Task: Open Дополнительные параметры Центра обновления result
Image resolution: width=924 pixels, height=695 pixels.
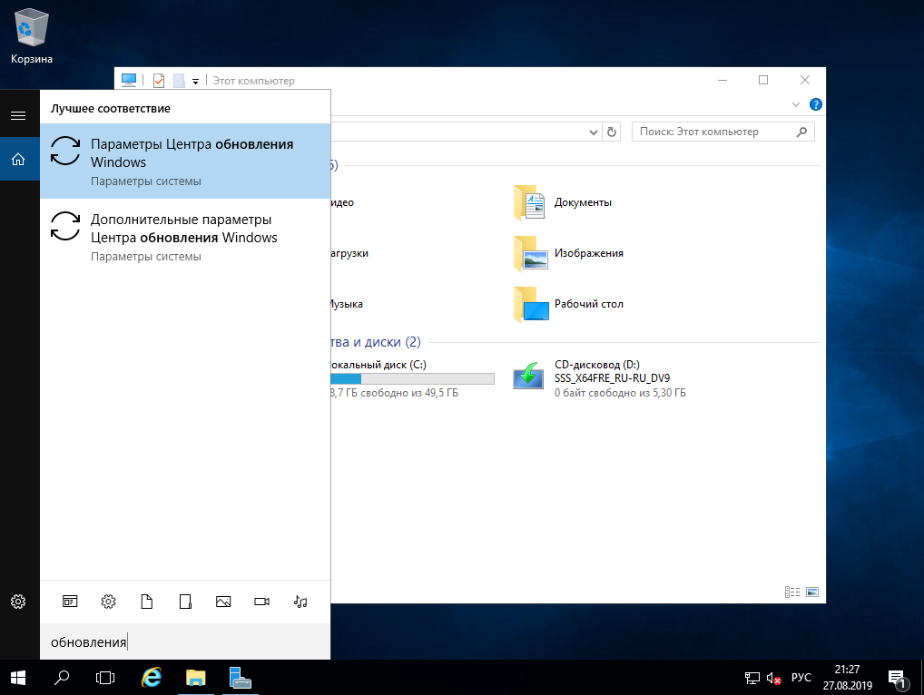Action: coord(185,237)
